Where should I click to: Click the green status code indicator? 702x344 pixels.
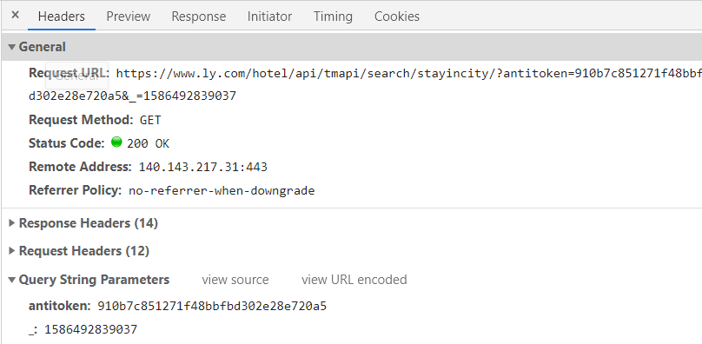pyautogui.click(x=116, y=142)
